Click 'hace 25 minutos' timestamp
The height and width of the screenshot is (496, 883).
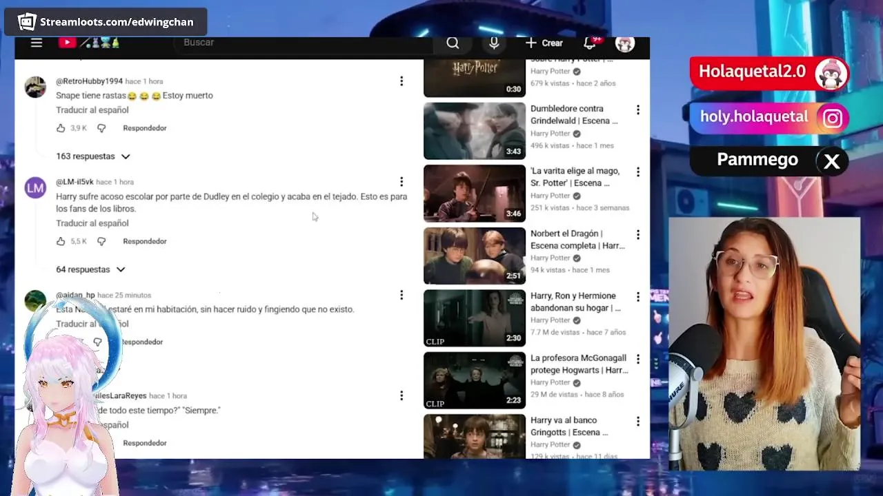pos(124,295)
